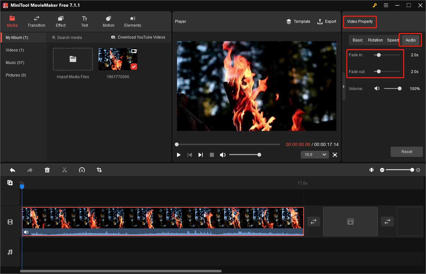Click the music track note icon
This screenshot has height=274, width=426.
tap(10, 252)
